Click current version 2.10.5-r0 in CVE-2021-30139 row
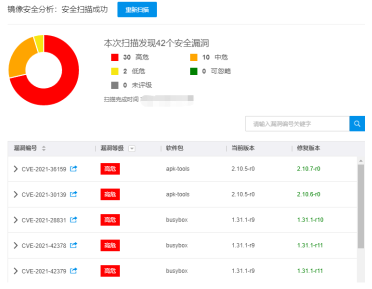Viewport: 372px width, 289px height. (x=243, y=194)
